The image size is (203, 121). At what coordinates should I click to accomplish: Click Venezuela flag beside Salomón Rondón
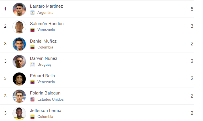[x=32, y=30]
